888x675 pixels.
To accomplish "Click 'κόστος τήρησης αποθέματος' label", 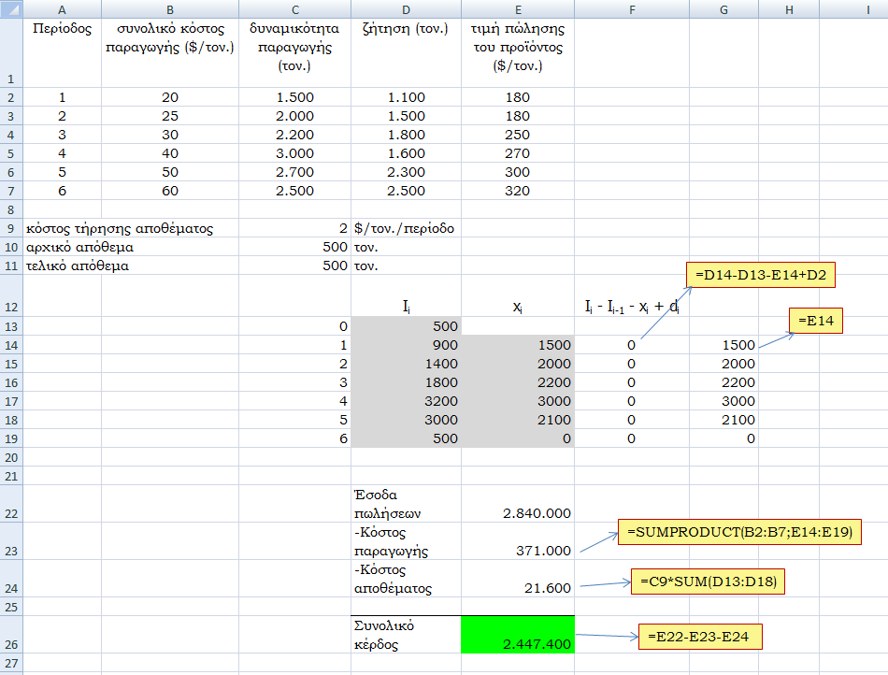I will click(120, 228).
